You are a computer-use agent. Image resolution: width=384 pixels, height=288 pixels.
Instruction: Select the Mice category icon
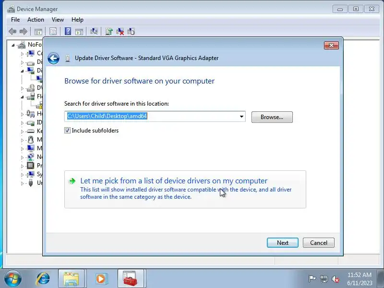coord(31,140)
